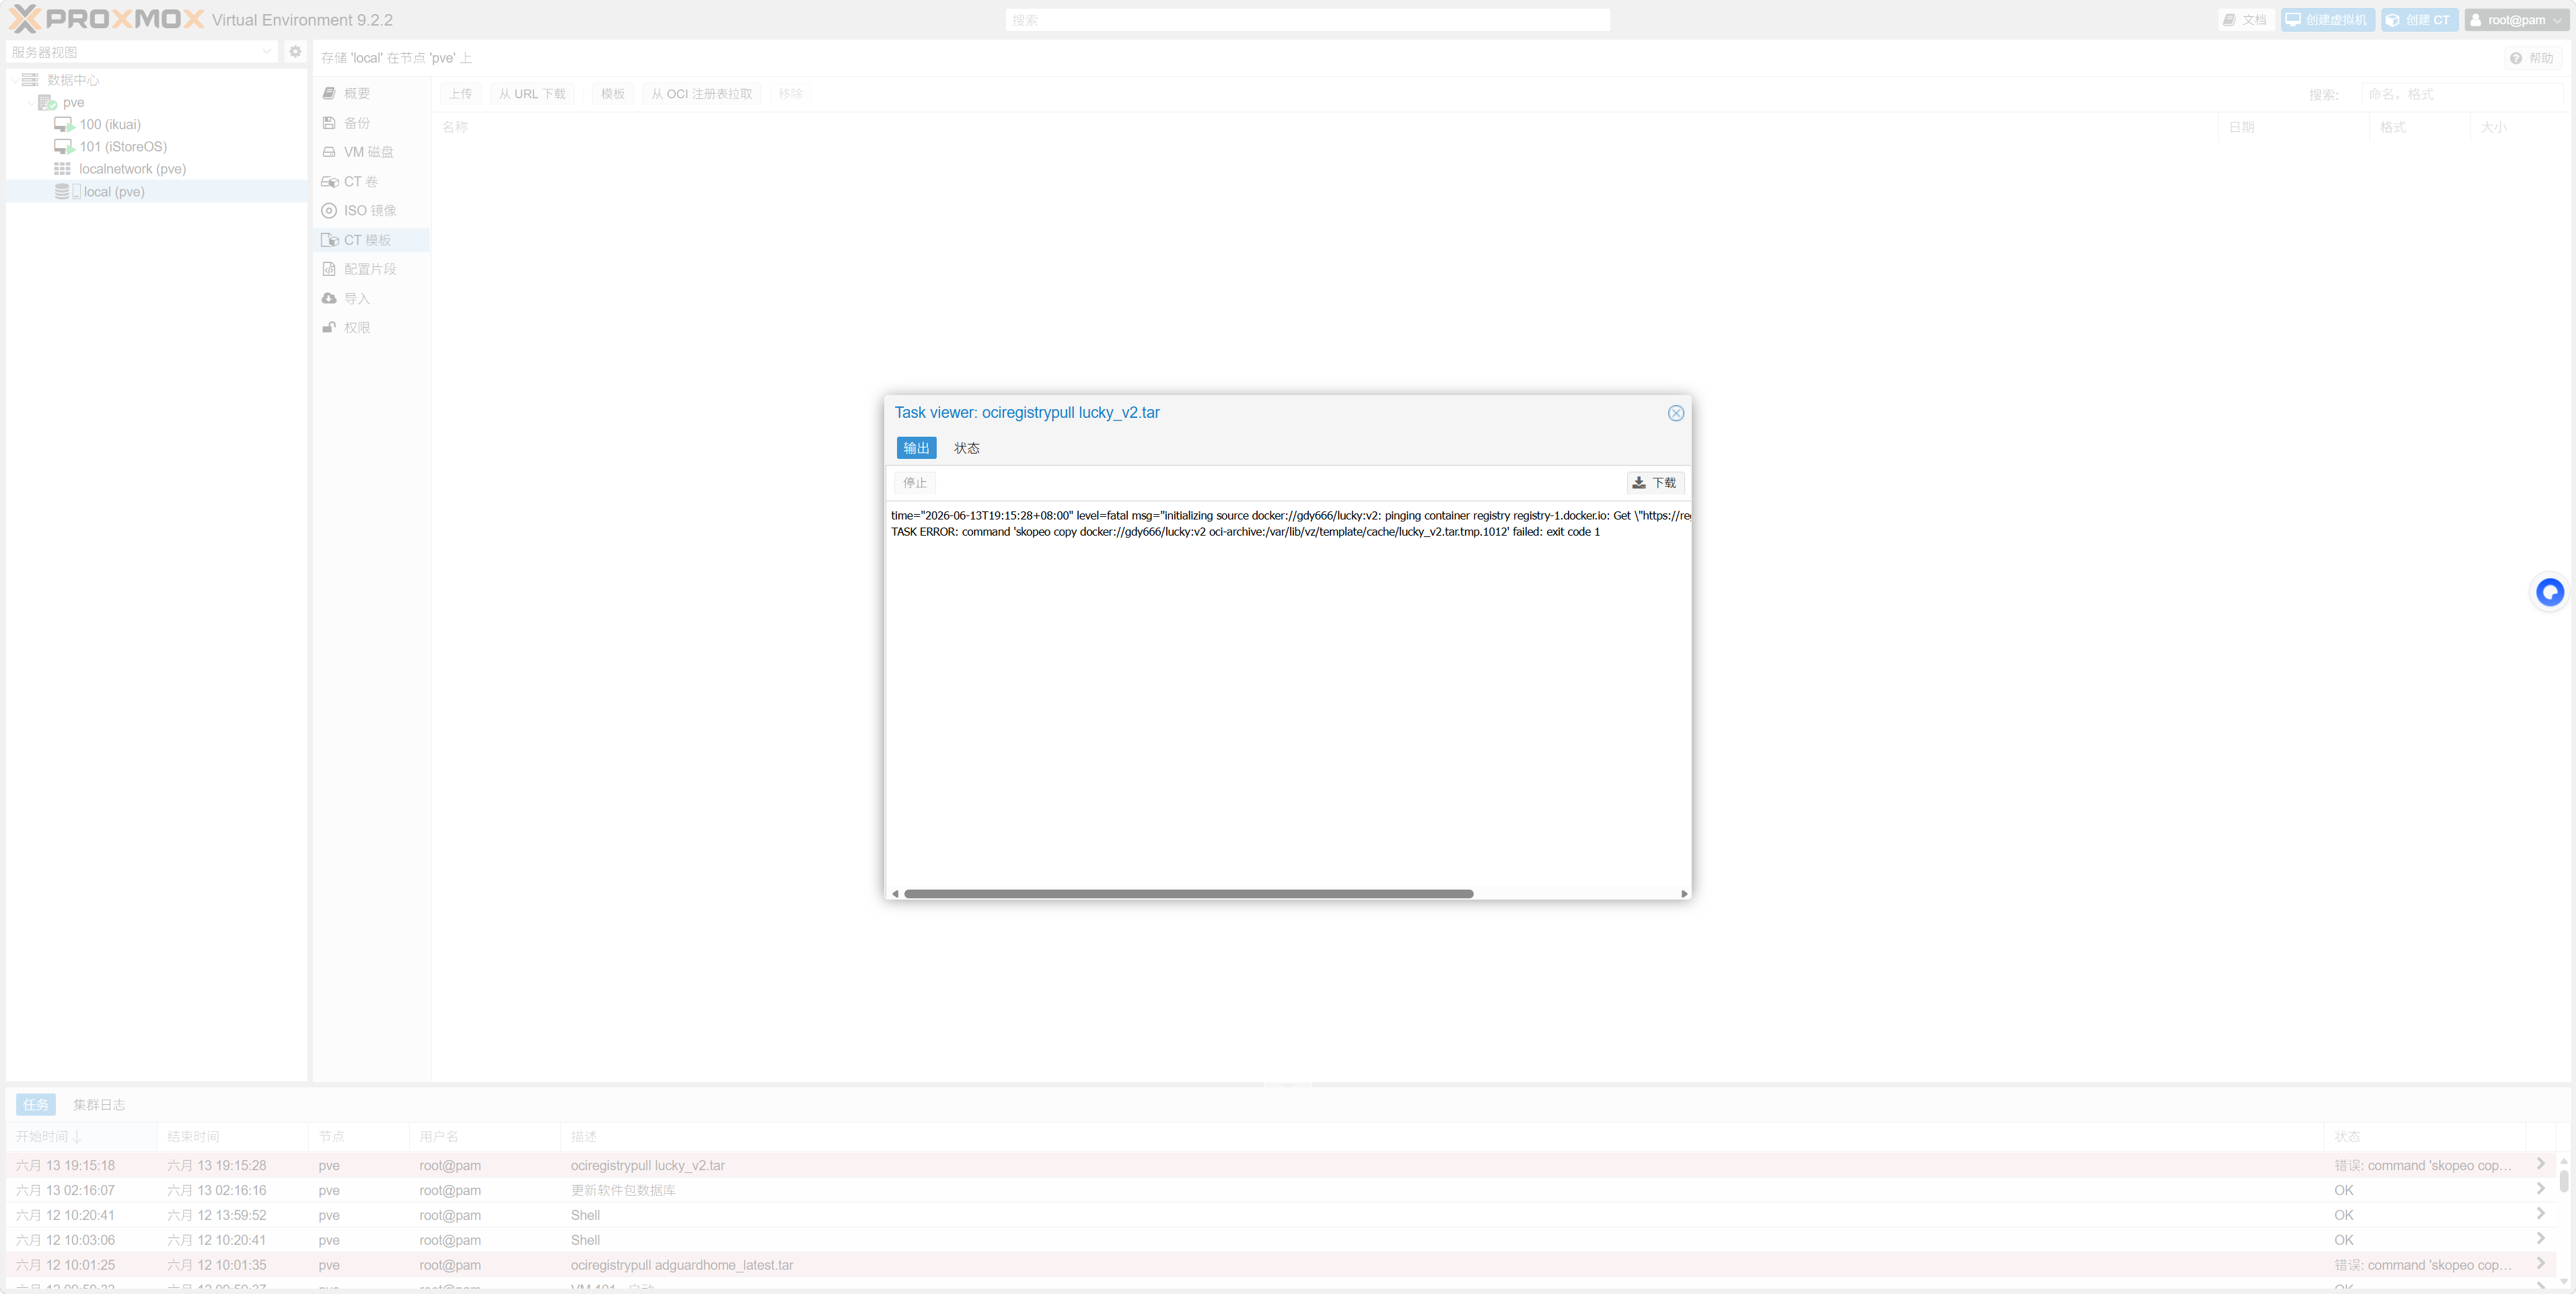Close the Task viewer dialog
2576x1294 pixels.
point(1676,413)
